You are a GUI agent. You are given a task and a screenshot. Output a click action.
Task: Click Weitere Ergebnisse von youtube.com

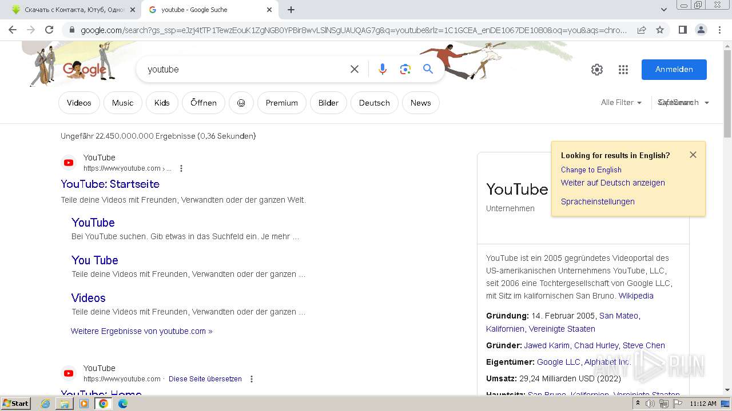pos(142,331)
